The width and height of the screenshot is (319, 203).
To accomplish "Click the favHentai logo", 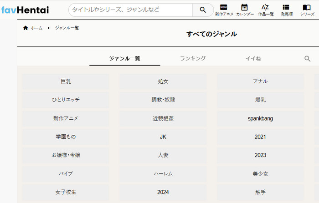I will (25, 10).
